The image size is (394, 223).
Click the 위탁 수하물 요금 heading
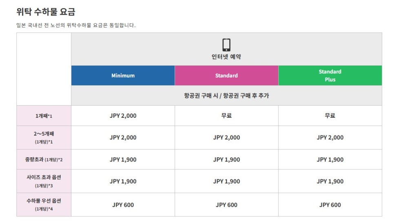[x=46, y=11]
